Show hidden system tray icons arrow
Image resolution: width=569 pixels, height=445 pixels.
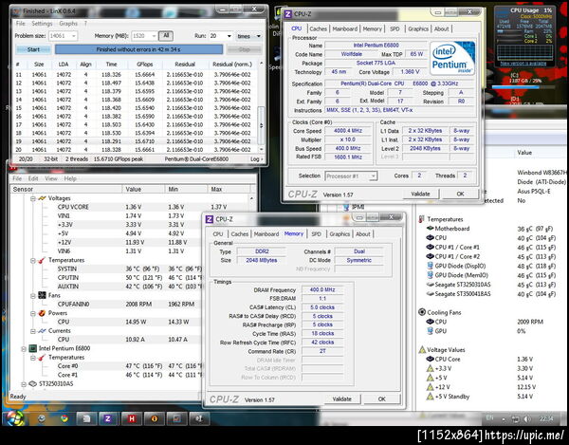pyautogui.click(x=504, y=419)
